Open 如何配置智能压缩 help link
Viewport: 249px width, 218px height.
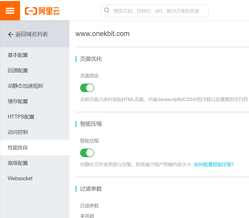[214, 165]
